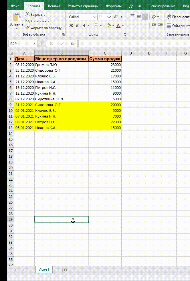Click into the formula bar input
This screenshot has width=190, height=281.
click(x=134, y=44)
